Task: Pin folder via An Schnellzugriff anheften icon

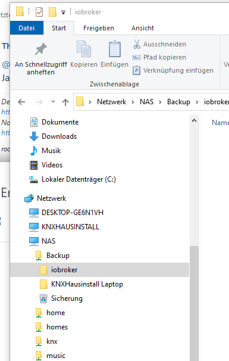Action: 40,49
